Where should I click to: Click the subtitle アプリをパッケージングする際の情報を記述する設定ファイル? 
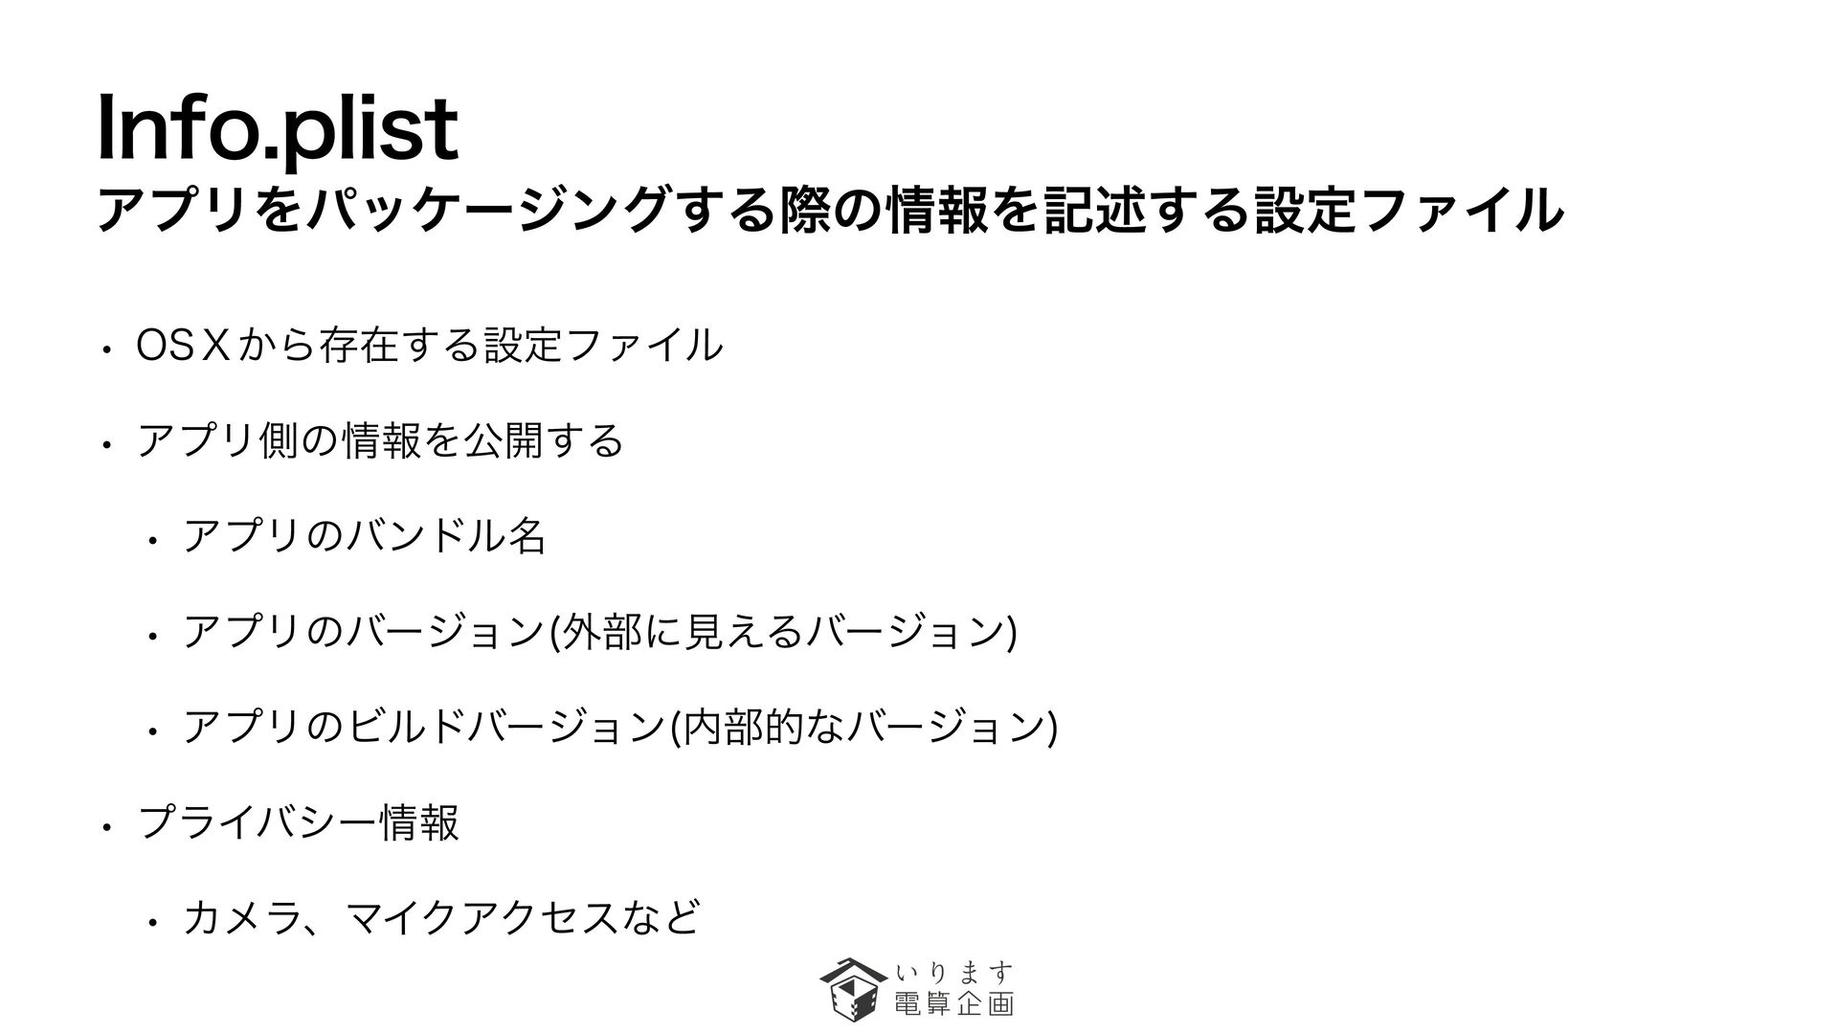(830, 209)
